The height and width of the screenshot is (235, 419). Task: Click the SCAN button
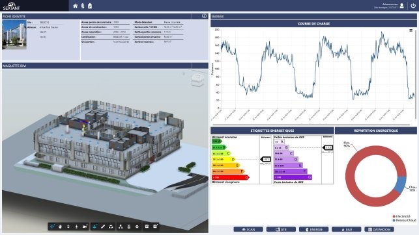[248, 229]
